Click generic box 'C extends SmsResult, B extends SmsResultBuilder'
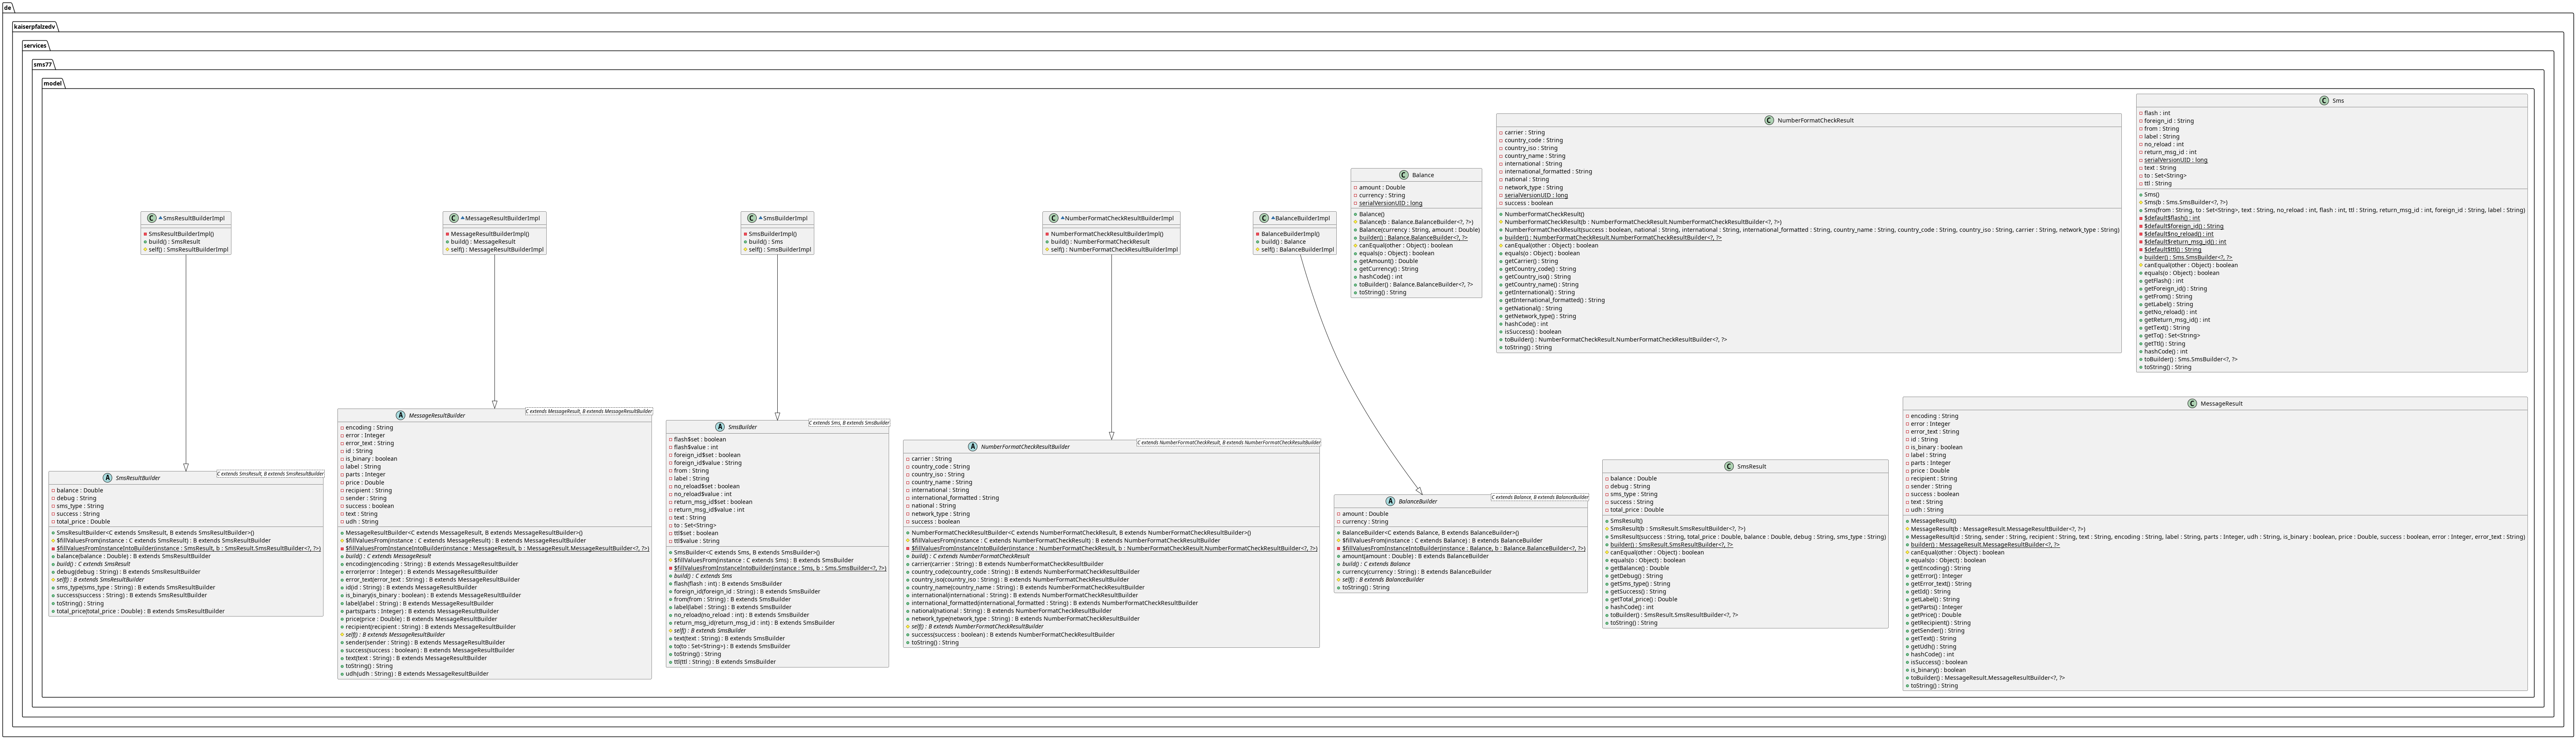The width and height of the screenshot is (2576, 739). pos(270,474)
